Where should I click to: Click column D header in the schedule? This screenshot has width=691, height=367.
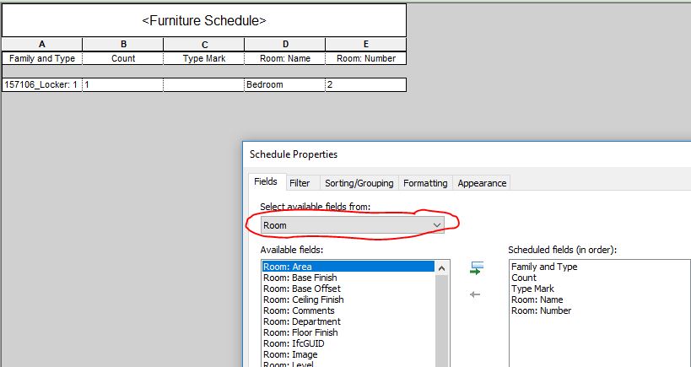284,44
